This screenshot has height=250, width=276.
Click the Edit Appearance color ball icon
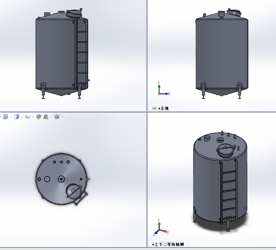[x=39, y=117]
